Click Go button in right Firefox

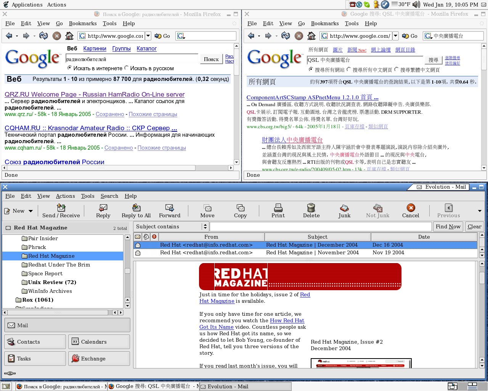pos(410,36)
